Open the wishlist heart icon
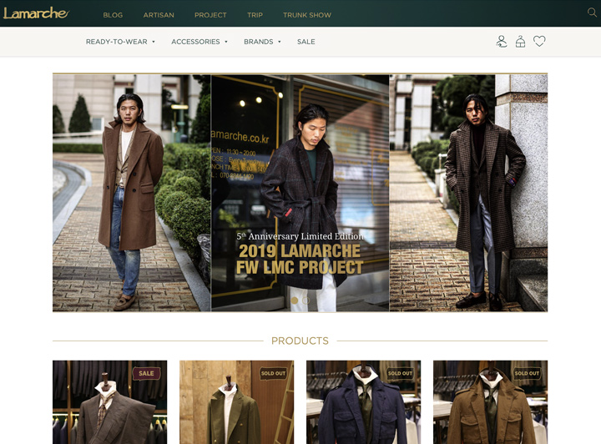Image resolution: width=601 pixels, height=444 pixels. point(539,41)
